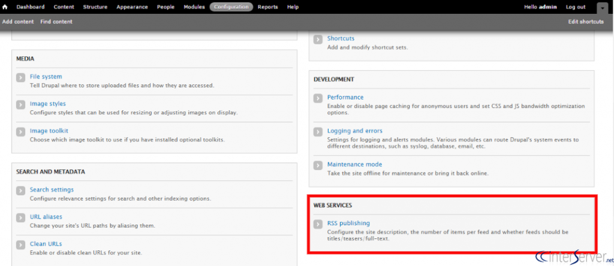Open Maintenance mode settings
614x266 pixels.
click(355, 164)
